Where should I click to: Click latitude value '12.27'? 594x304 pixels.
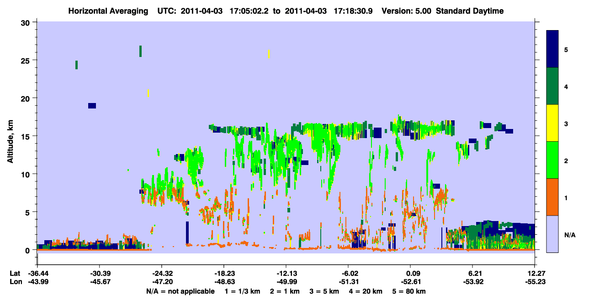click(535, 273)
